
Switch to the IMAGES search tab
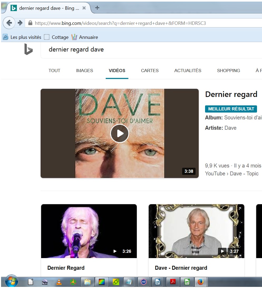pos(84,71)
